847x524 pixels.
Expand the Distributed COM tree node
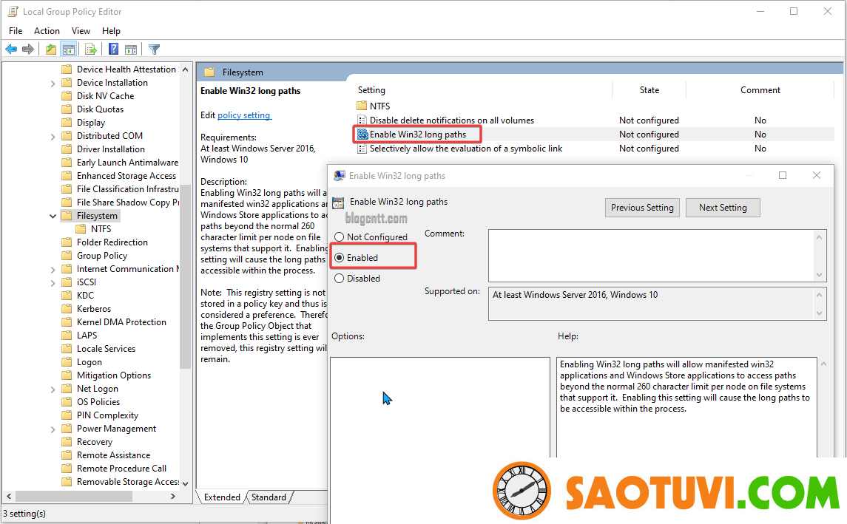point(53,137)
